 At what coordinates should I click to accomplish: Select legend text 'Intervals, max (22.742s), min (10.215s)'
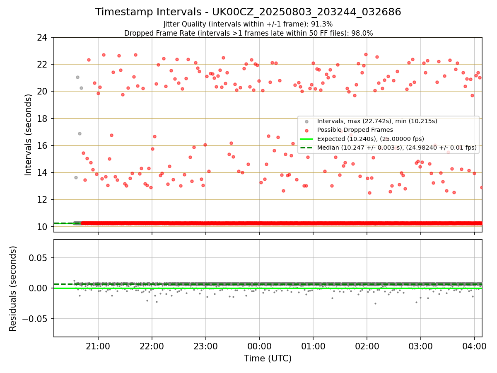pyautogui.click(x=377, y=121)
